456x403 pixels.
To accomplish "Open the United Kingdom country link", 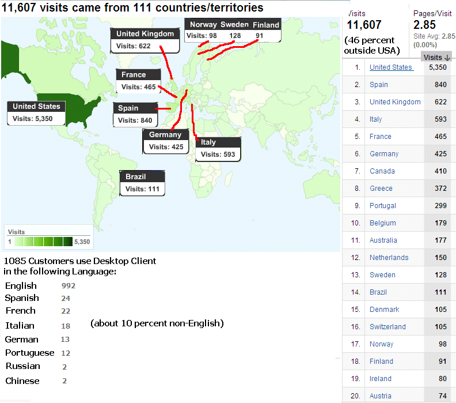I will click(395, 102).
